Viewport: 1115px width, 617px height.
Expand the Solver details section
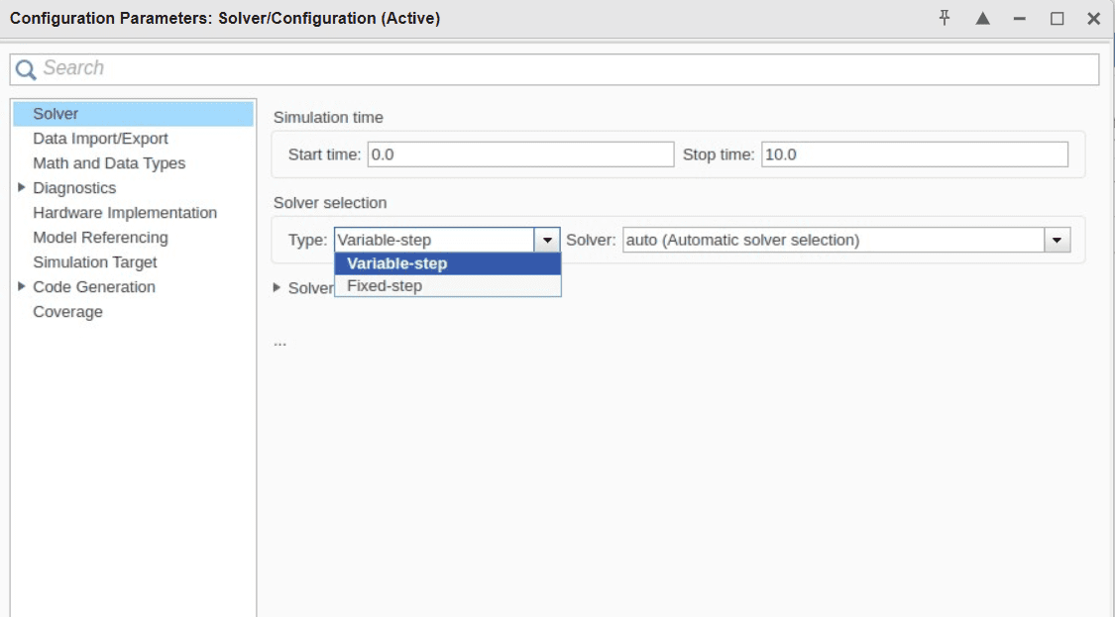coord(279,287)
